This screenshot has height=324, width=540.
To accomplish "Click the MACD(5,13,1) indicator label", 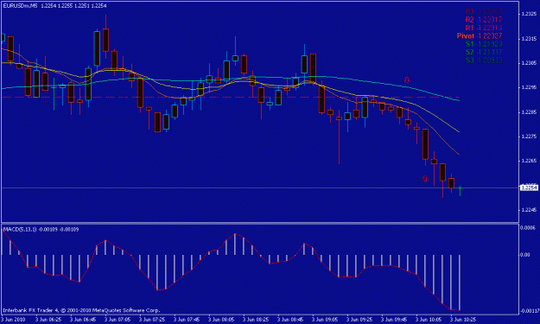I will click(41, 229).
